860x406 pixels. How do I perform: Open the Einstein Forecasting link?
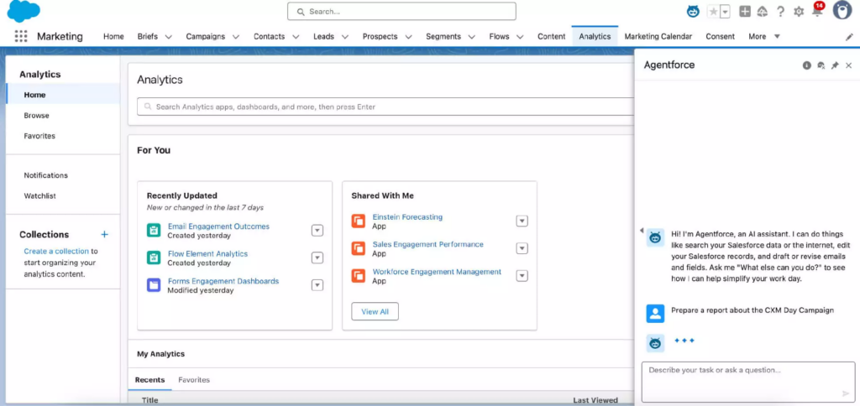tap(407, 217)
